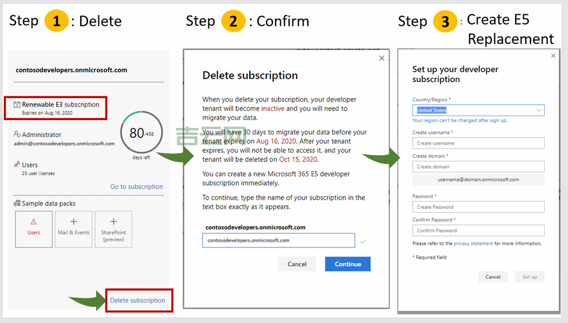568x323 pixels.
Task: Add the SharePoint (preview) sample pack
Action: (113, 229)
